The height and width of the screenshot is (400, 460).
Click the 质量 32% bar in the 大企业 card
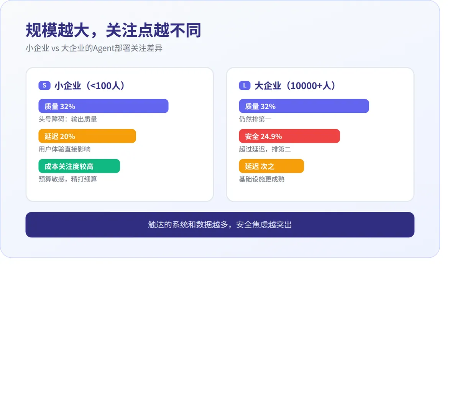click(304, 106)
